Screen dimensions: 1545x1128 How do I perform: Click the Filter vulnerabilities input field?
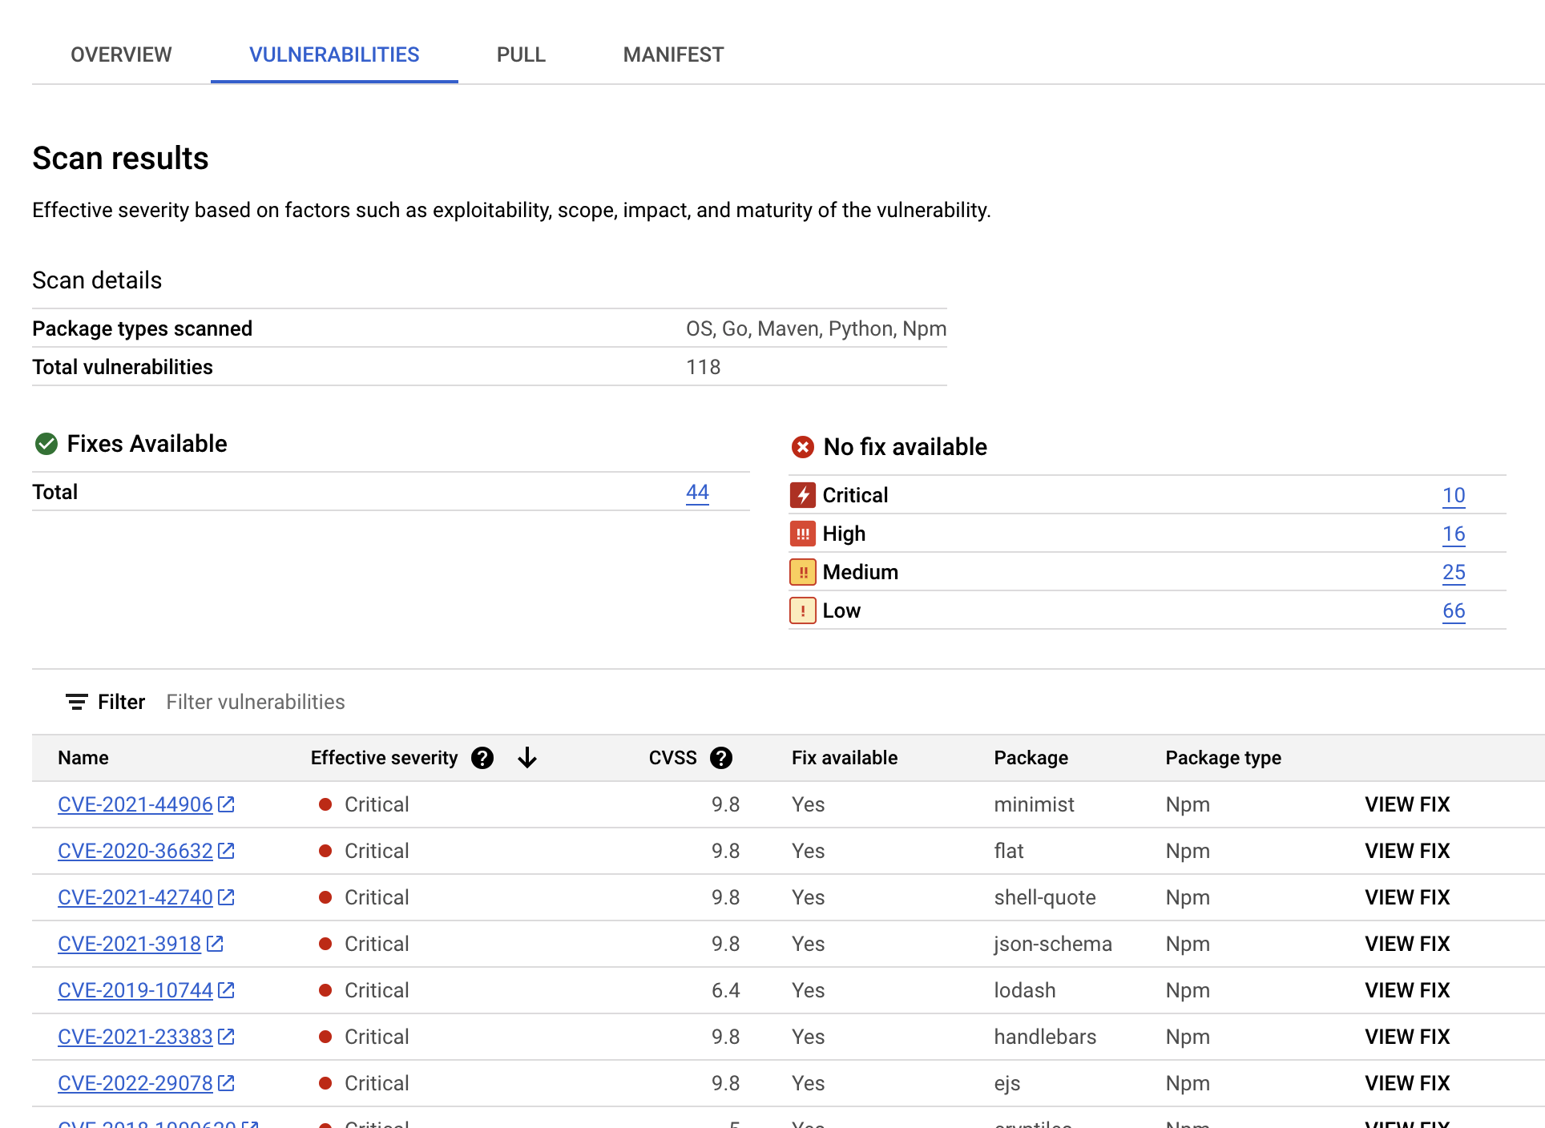pyautogui.click(x=255, y=702)
